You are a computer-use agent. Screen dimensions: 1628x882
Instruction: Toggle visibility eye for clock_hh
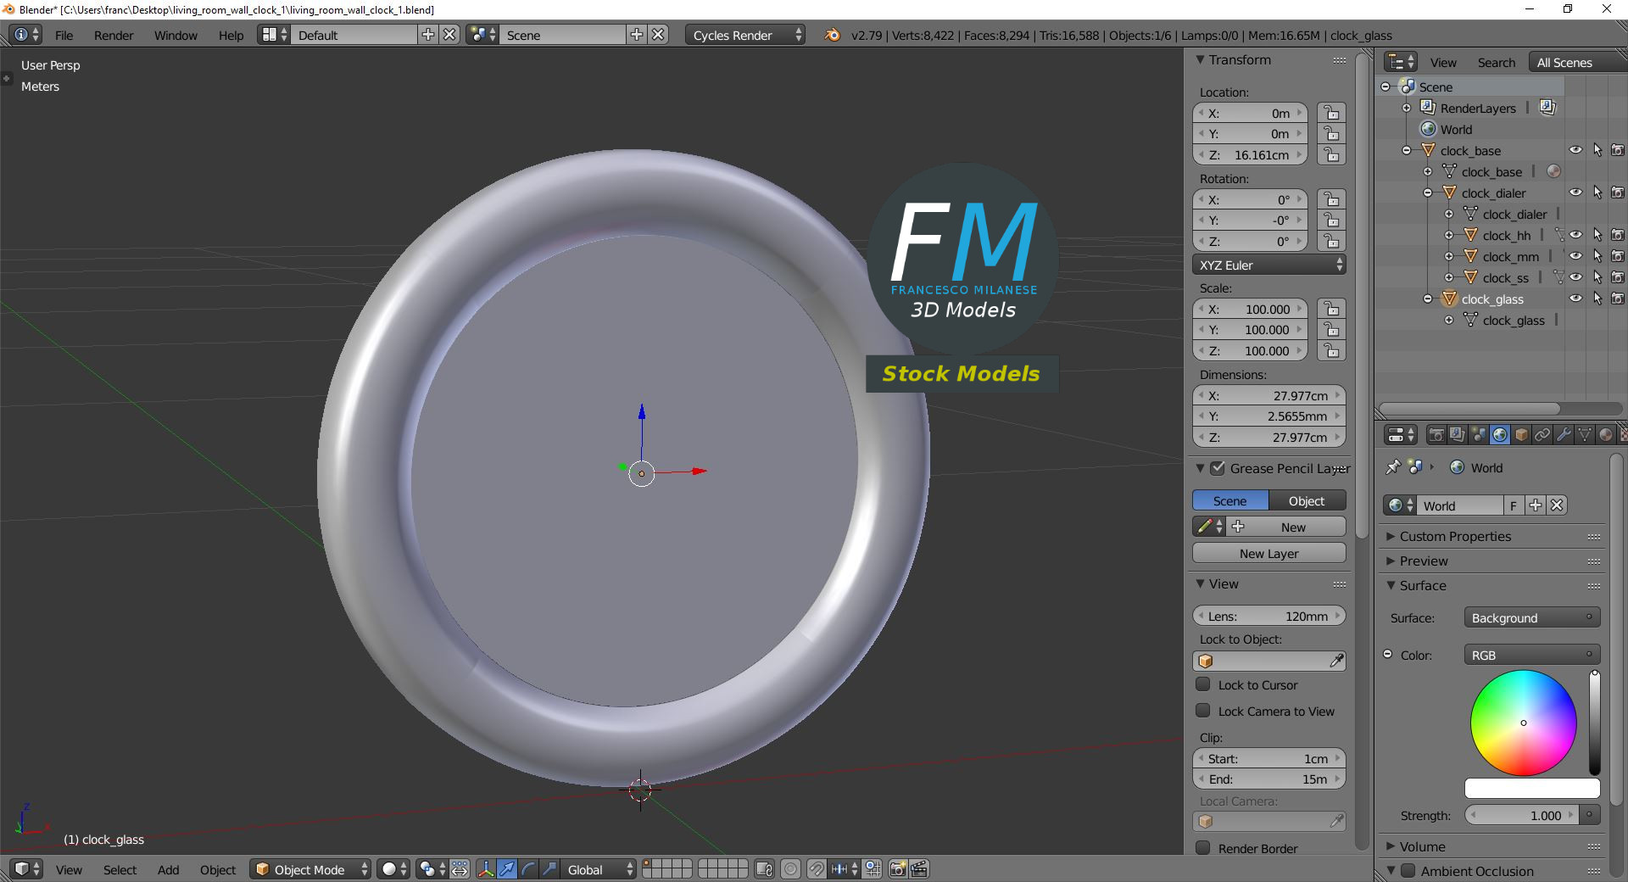(x=1575, y=235)
